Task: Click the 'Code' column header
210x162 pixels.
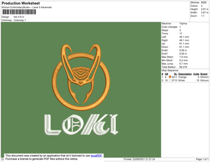Action: [x=196, y=74]
